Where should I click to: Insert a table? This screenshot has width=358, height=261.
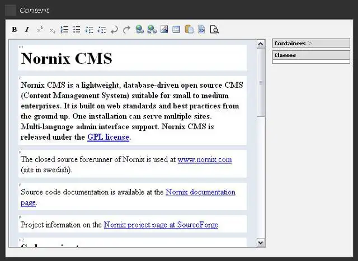click(x=176, y=30)
